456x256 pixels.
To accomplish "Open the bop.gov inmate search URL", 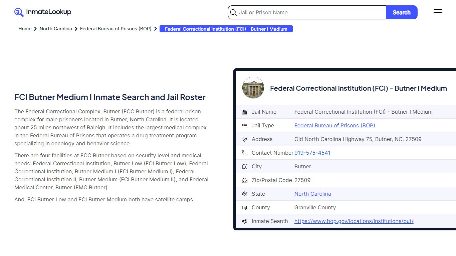I will [354, 221].
